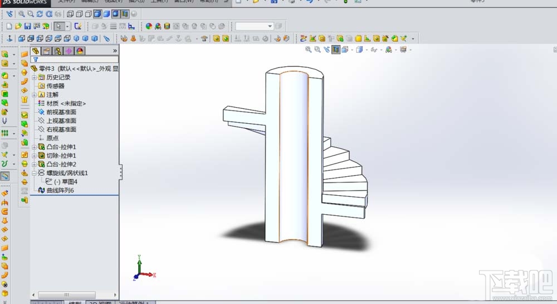The image size is (557, 304).
Task: Switch to the ConfigurationManager tab
Action: point(57,51)
